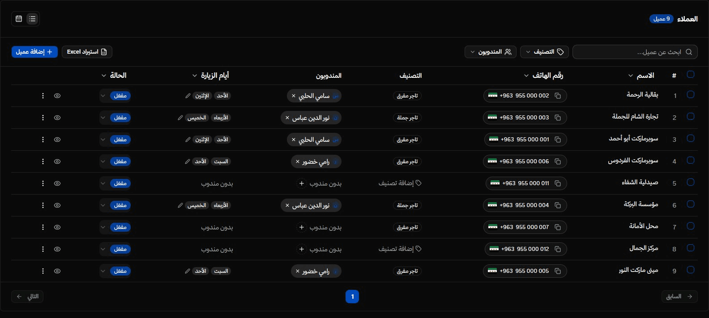The image size is (709, 318).
Task: Open status dropdown for تجارة الشام للجملة
Action: tap(115, 118)
